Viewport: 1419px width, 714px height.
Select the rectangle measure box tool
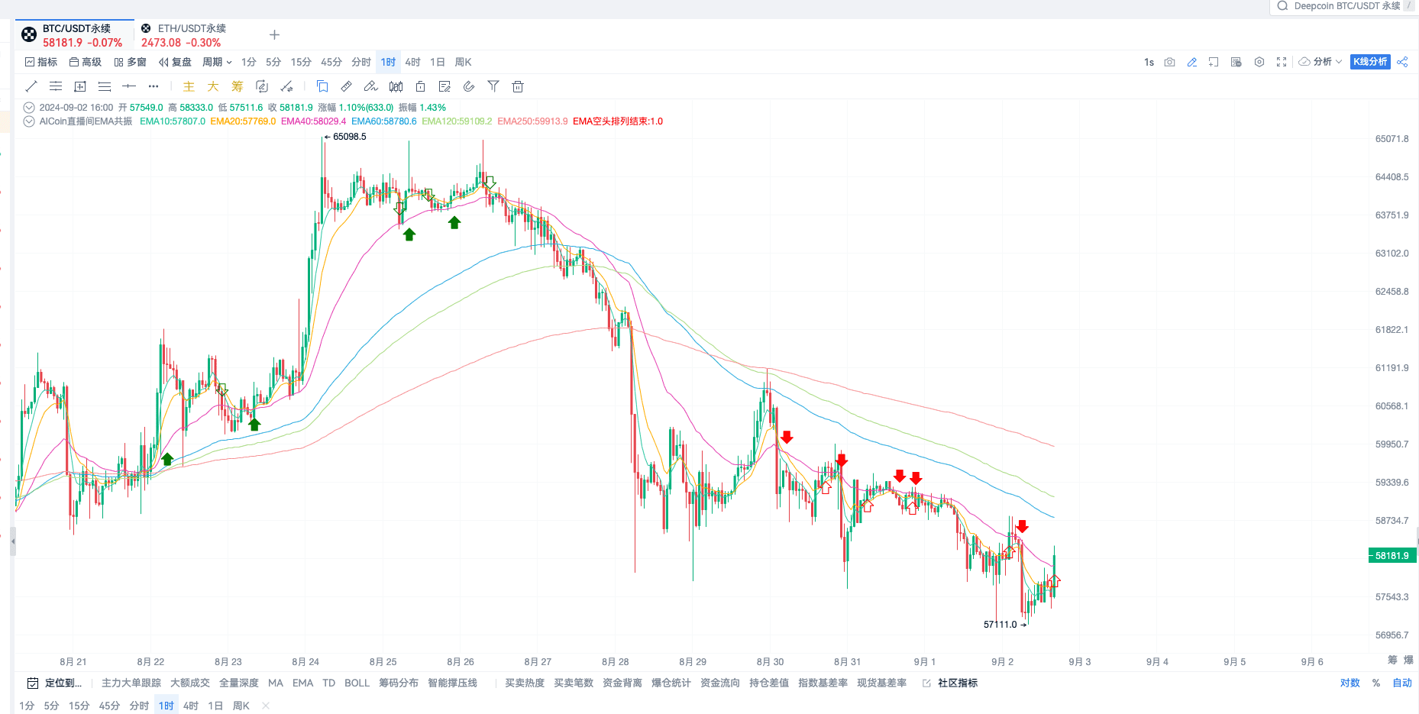tap(80, 86)
